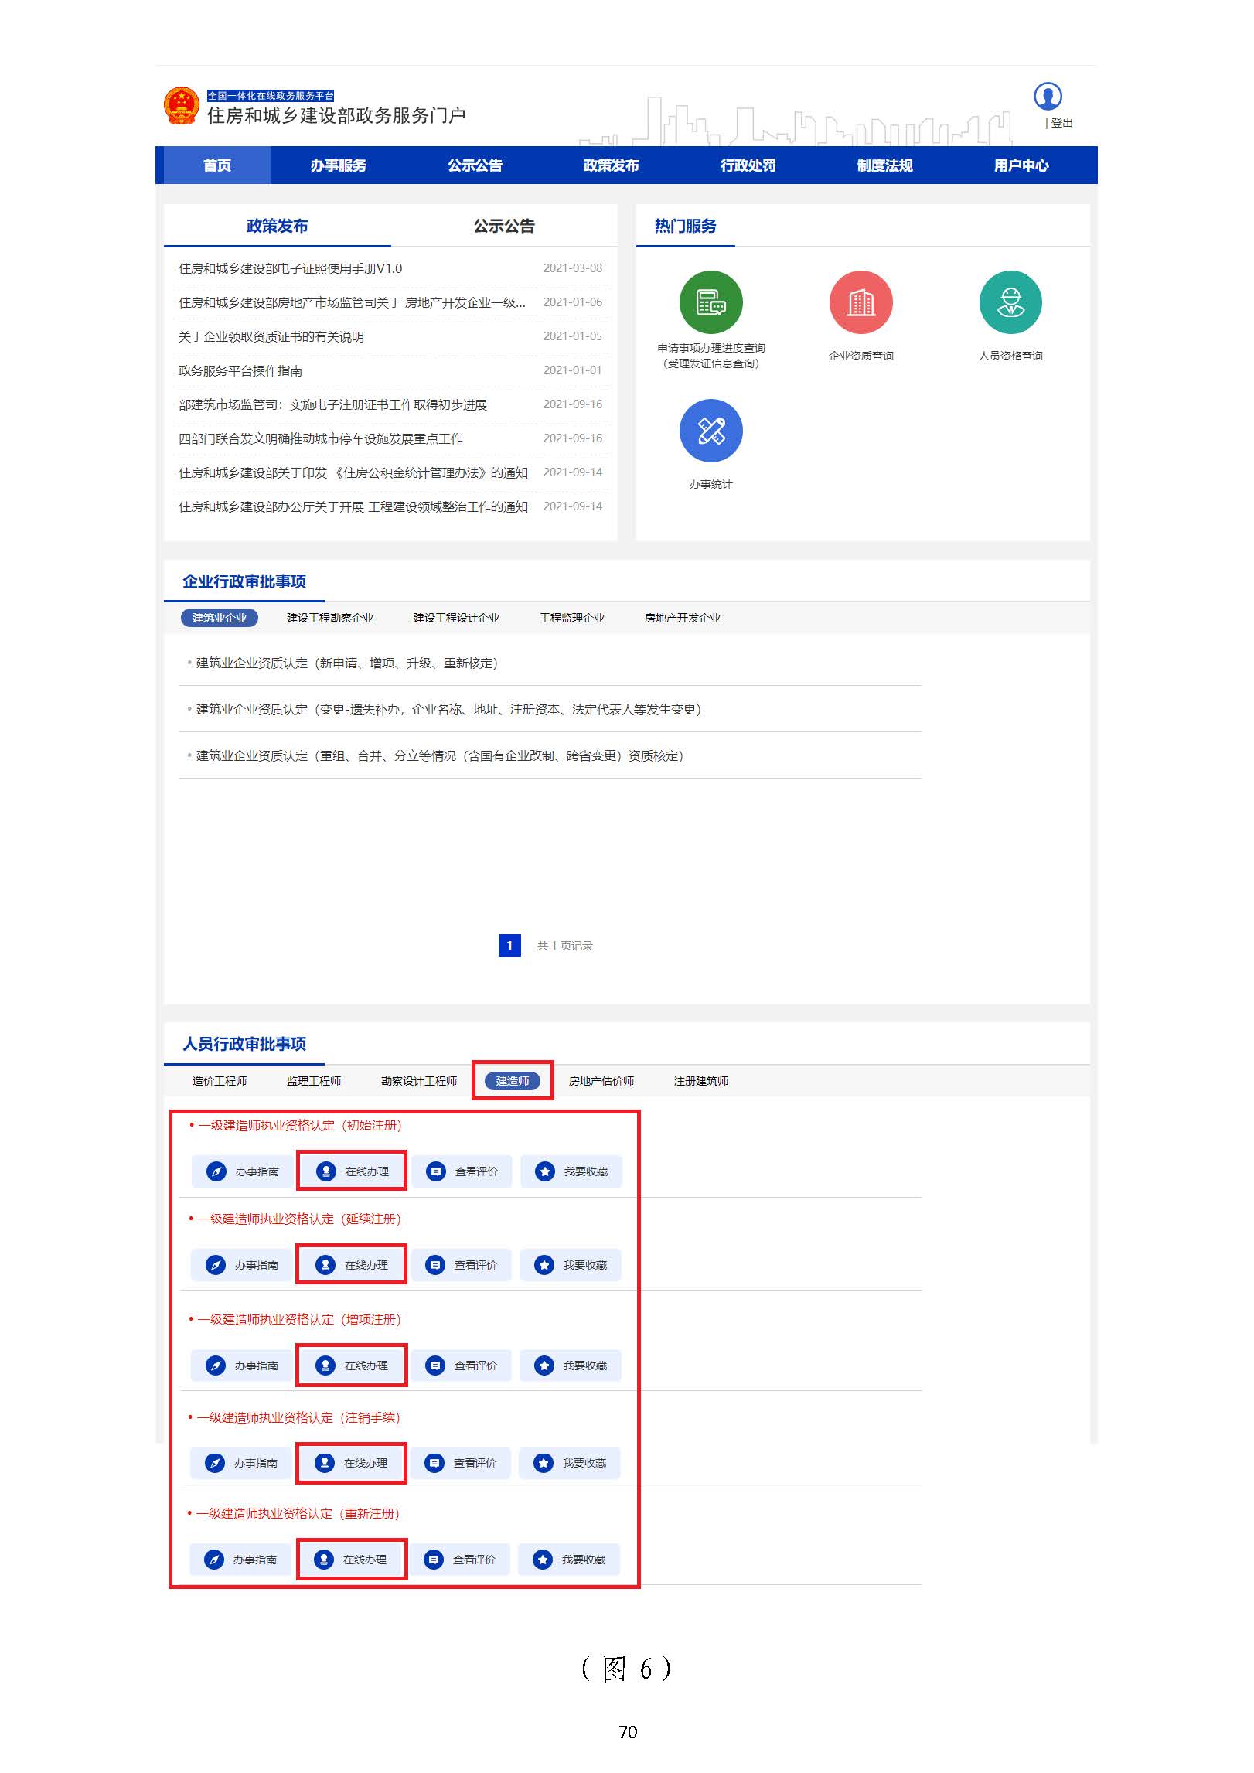
Task: Open the teal 人员资格查询 icon
Action: (1010, 302)
